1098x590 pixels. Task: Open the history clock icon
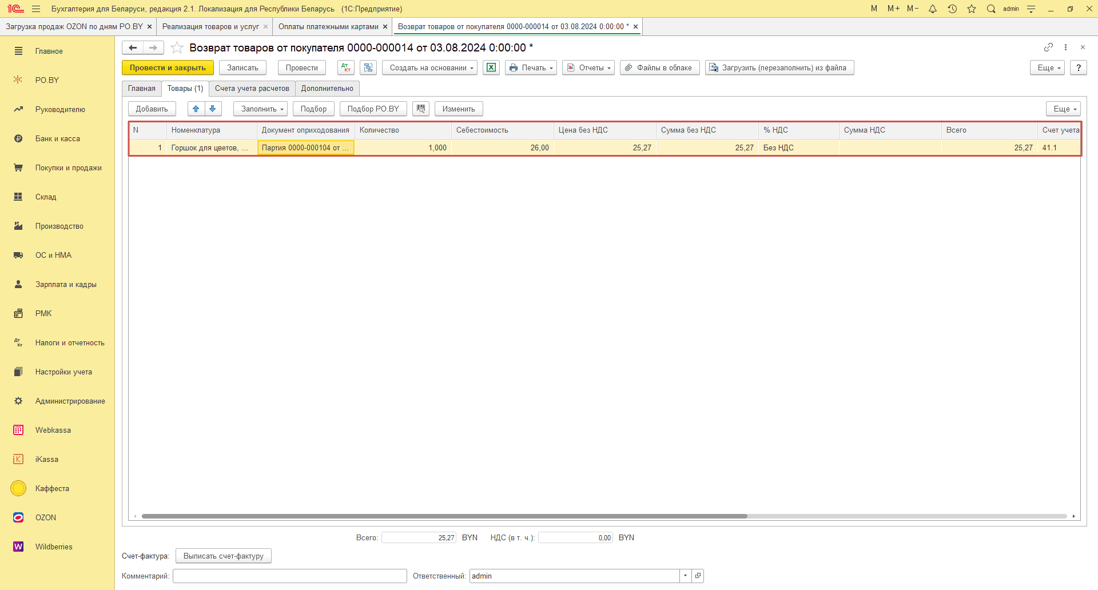coord(952,9)
